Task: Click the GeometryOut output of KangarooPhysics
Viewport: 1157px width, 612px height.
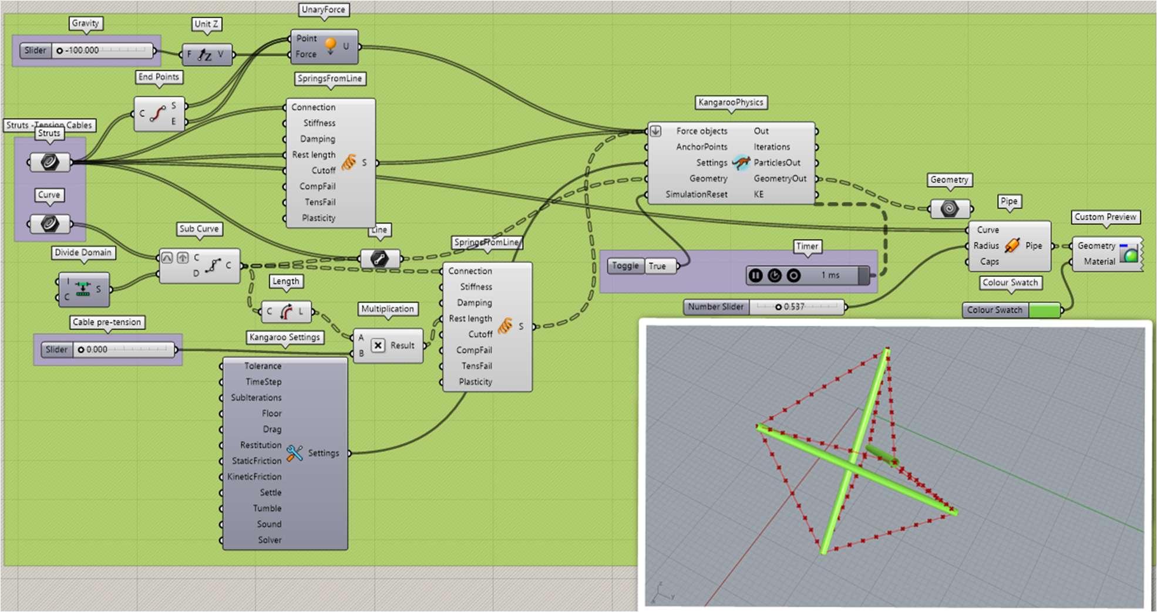Action: coord(780,178)
